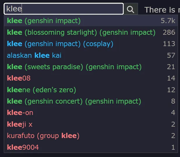This screenshot has width=180, height=157.
Task: Click the There is text beside search
Action: (160, 10)
